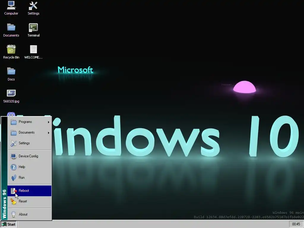Choose Reboot from the Start menu
The height and width of the screenshot is (228, 304).
[x=29, y=191]
